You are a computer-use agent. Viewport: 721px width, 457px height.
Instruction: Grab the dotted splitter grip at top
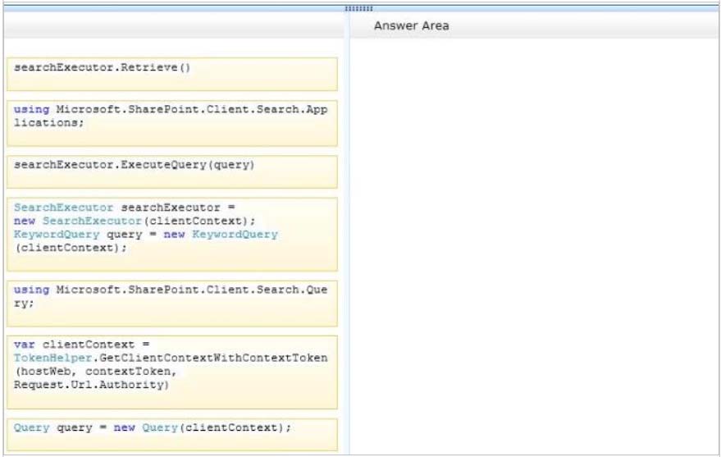click(358, 8)
